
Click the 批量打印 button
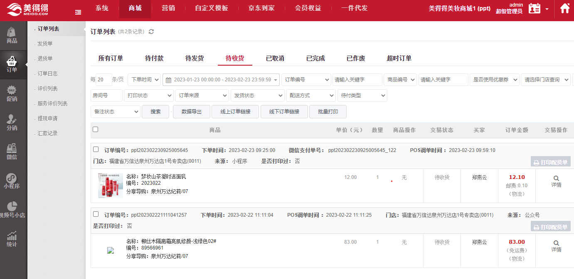pos(328,112)
